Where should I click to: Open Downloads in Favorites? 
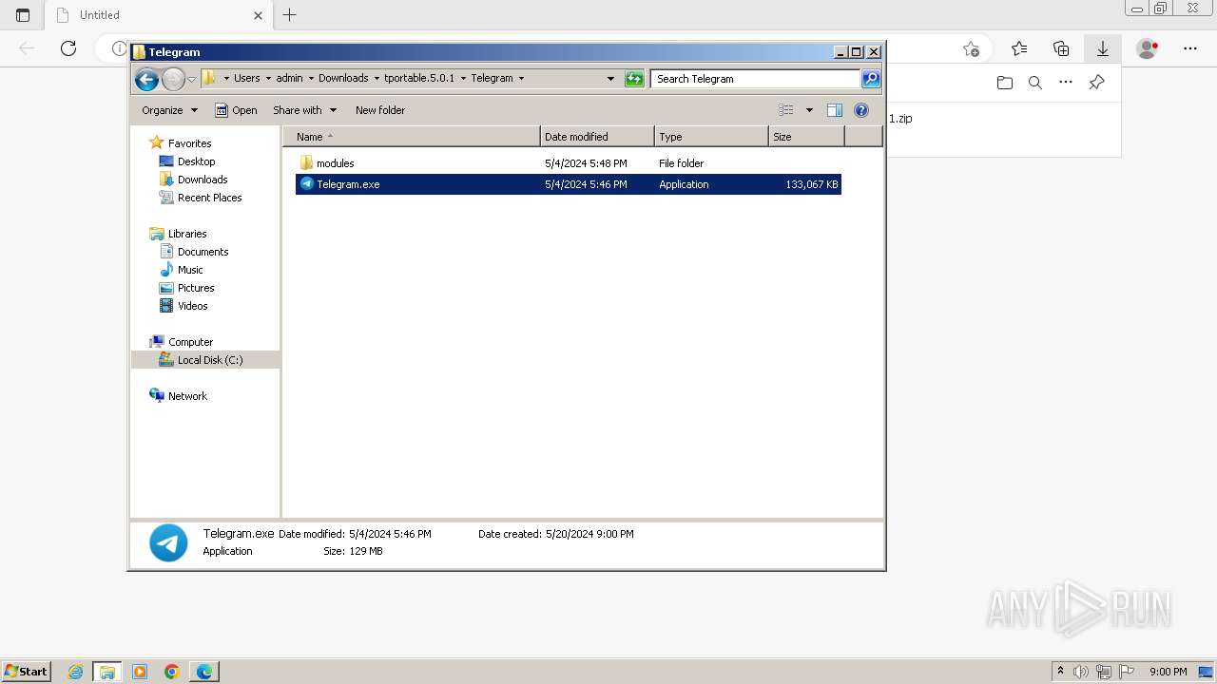pos(202,180)
